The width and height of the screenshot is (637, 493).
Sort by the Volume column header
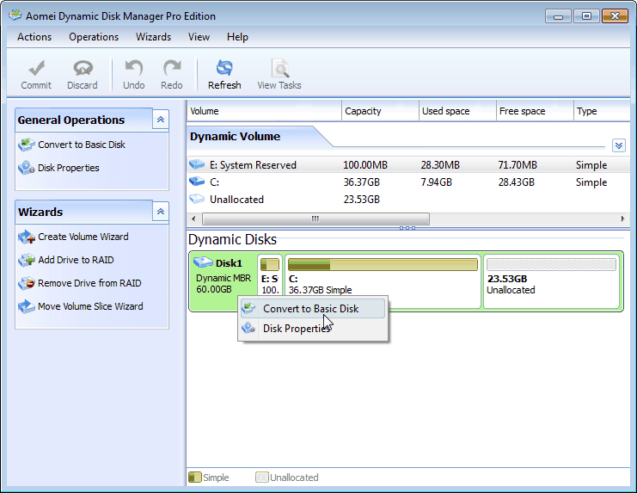265,111
